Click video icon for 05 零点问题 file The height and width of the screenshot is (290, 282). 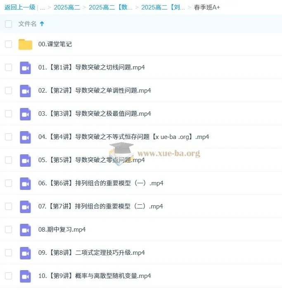pyautogui.click(x=25, y=160)
